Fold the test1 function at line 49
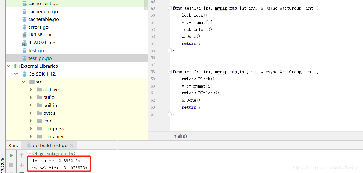 click(x=170, y=8)
